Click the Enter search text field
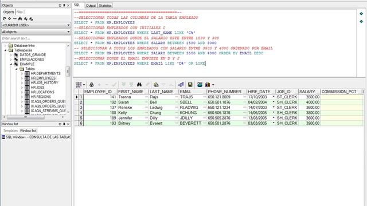367x206 pixels. click(36, 38)
